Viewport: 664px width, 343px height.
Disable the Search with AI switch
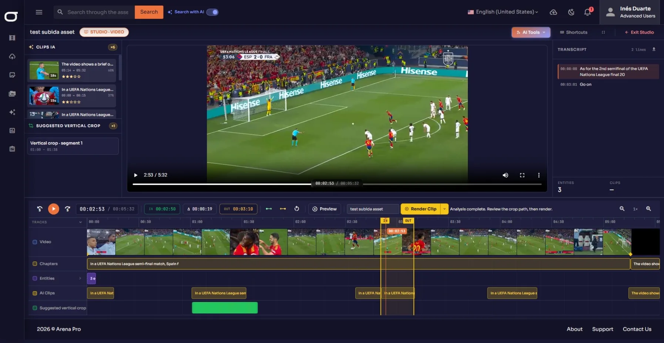212,12
